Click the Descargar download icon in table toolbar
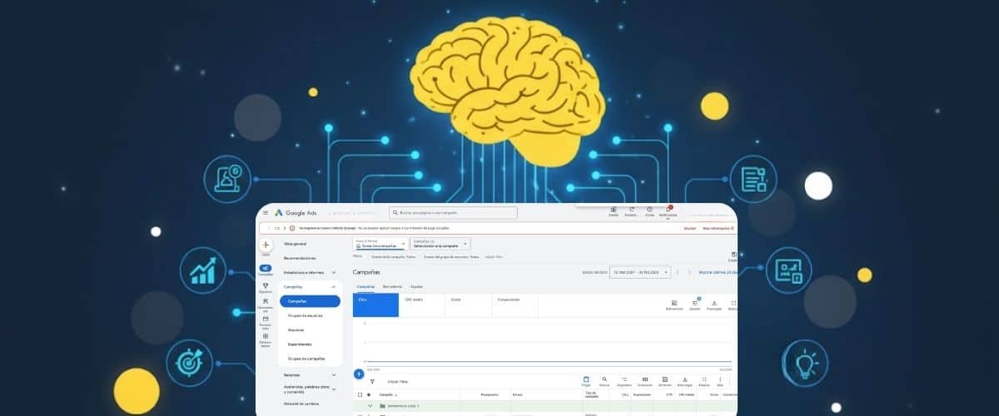The height and width of the screenshot is (416, 999). click(x=684, y=379)
